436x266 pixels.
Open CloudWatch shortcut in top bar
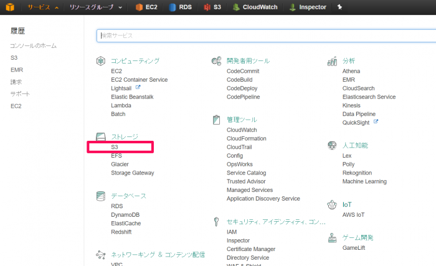(x=255, y=7)
